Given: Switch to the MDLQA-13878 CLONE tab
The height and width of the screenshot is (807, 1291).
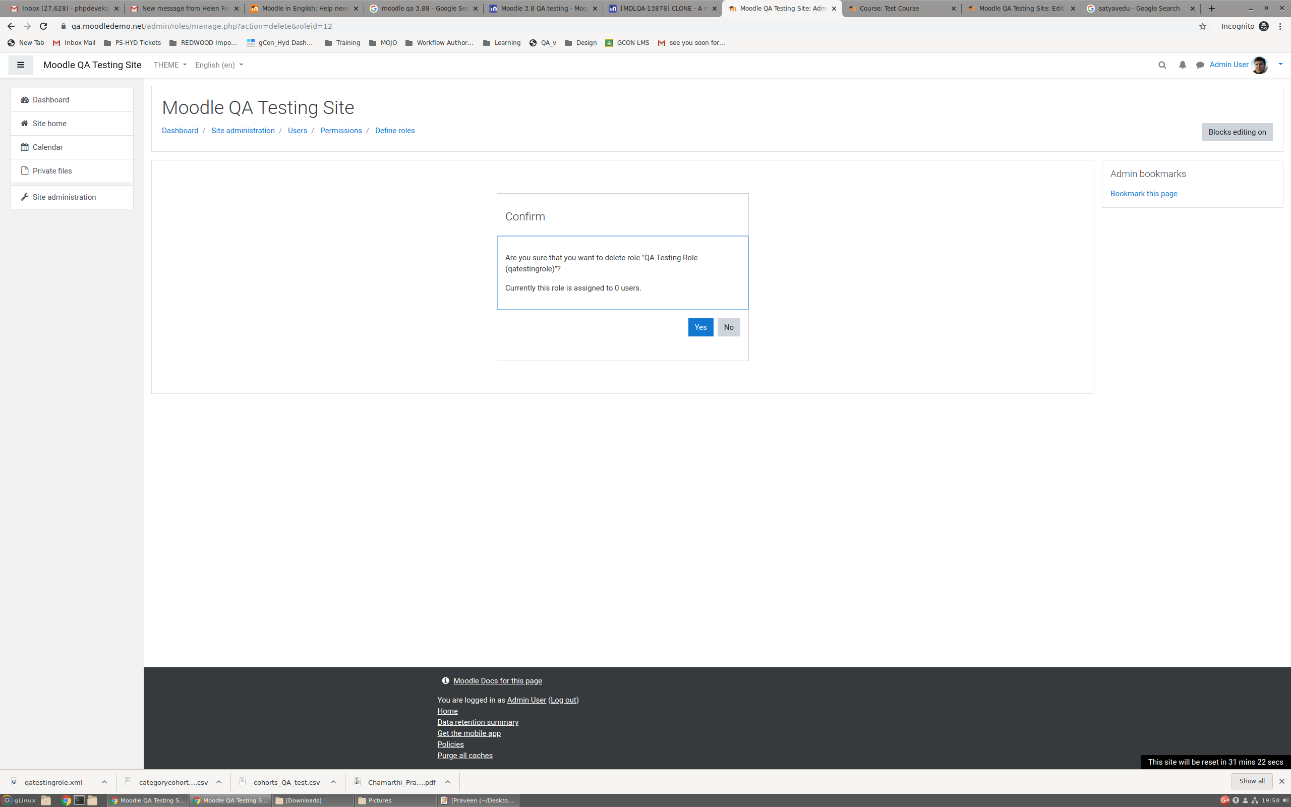Looking at the screenshot, I should (x=663, y=9).
